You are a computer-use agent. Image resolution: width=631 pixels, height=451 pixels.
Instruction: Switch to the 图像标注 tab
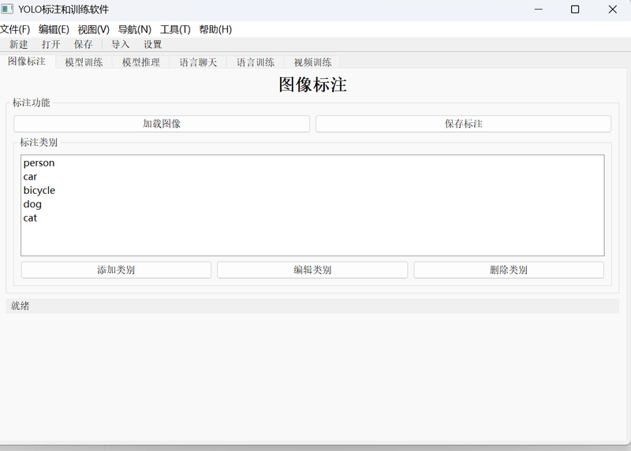(27, 61)
